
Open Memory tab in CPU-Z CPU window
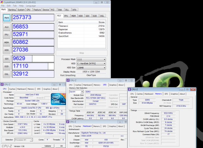point(31,89)
